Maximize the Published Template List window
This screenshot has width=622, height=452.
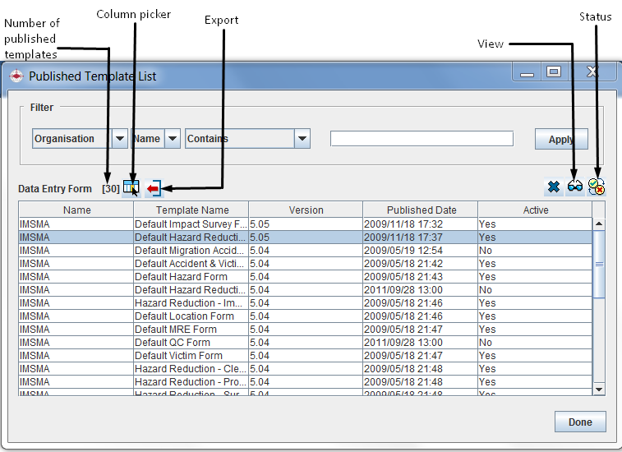click(553, 72)
